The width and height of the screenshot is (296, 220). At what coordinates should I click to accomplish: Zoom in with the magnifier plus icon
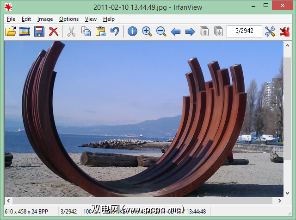pos(147,32)
